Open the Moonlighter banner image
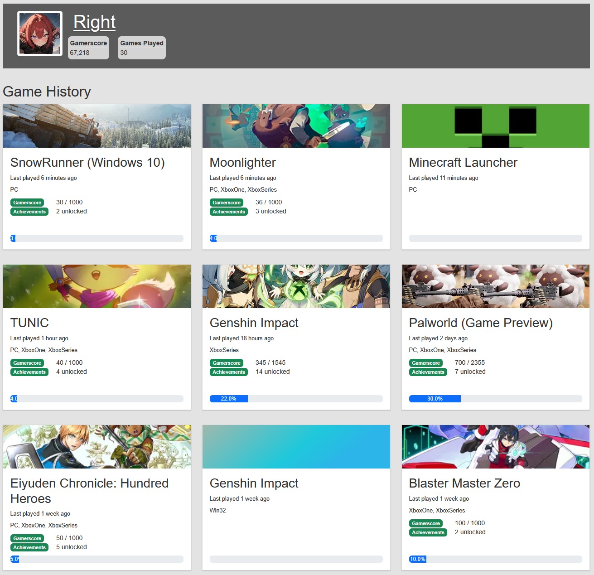Image resolution: width=594 pixels, height=575 pixels. [296, 126]
